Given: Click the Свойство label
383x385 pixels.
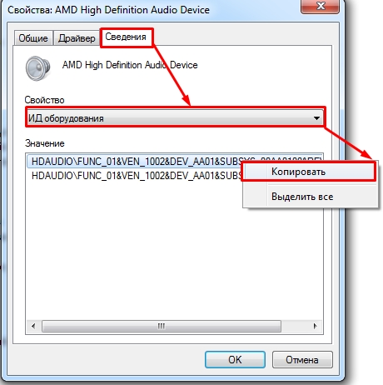Looking at the screenshot, I should pos(44,100).
